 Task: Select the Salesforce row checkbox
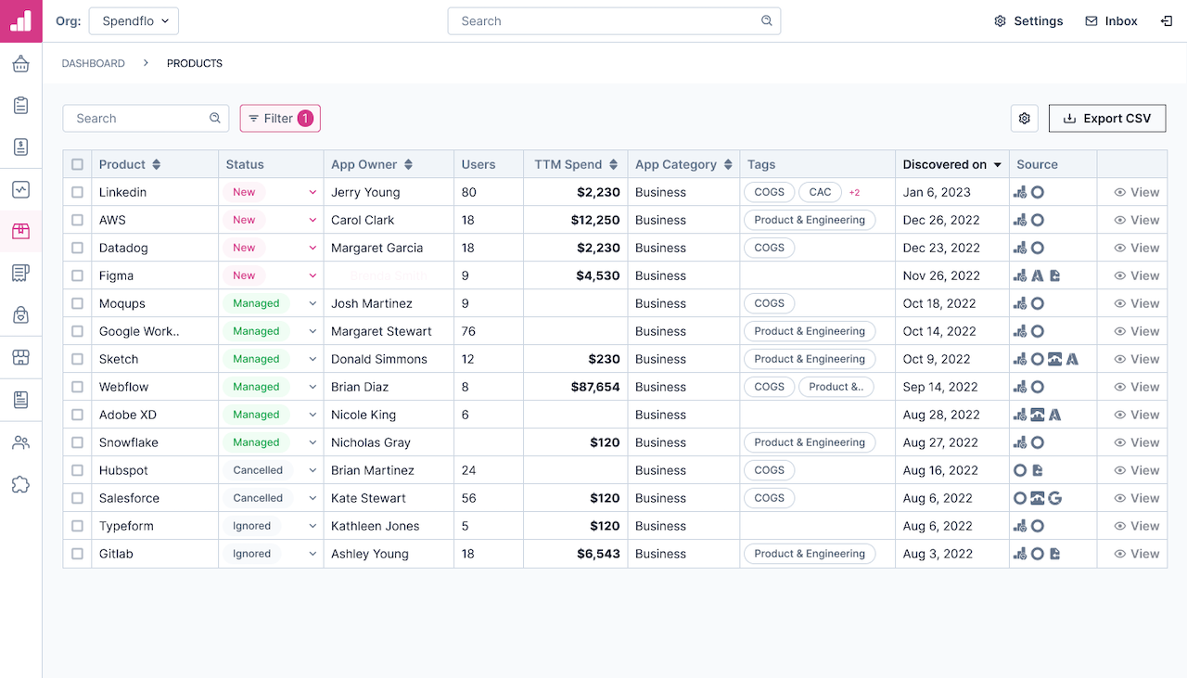(x=77, y=498)
